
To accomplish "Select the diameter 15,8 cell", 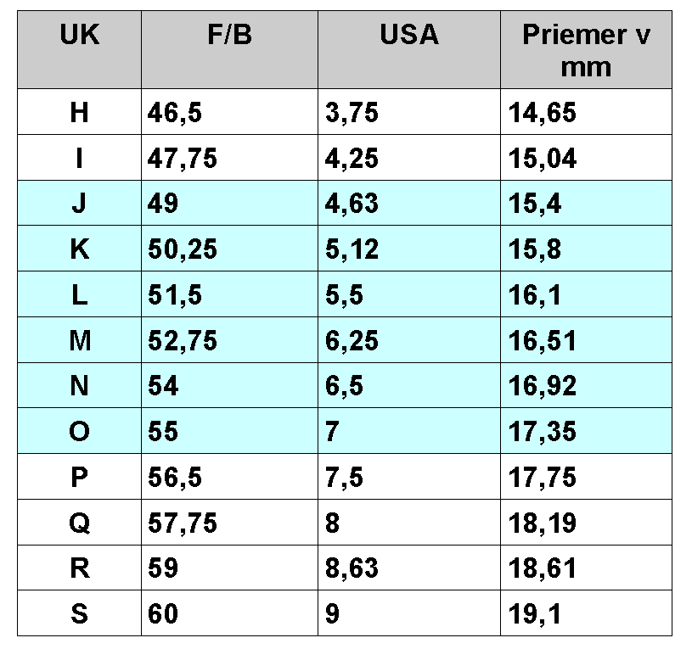I will 586,249.
